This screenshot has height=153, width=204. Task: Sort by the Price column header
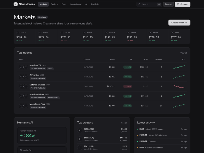point(112,59)
